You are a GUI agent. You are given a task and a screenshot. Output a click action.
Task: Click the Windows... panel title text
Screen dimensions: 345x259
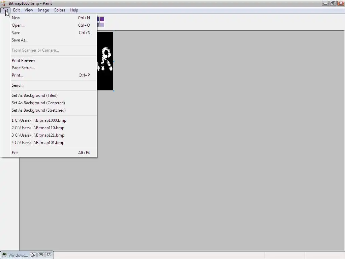click(18, 255)
